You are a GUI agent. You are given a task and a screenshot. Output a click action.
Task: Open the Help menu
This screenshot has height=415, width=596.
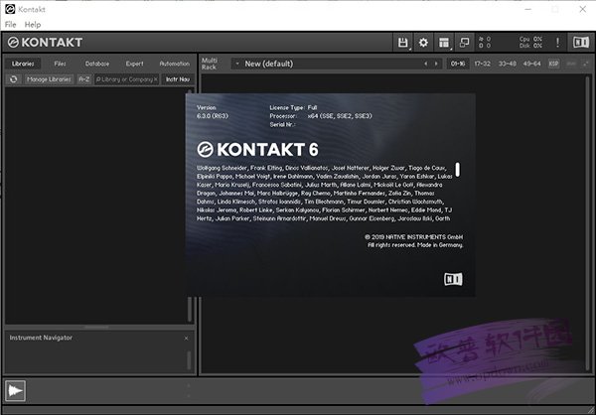click(x=33, y=24)
